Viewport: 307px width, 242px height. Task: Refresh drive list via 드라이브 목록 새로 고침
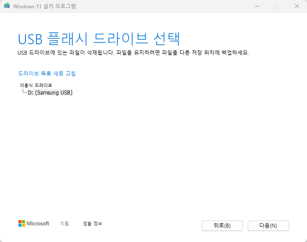pos(47,74)
